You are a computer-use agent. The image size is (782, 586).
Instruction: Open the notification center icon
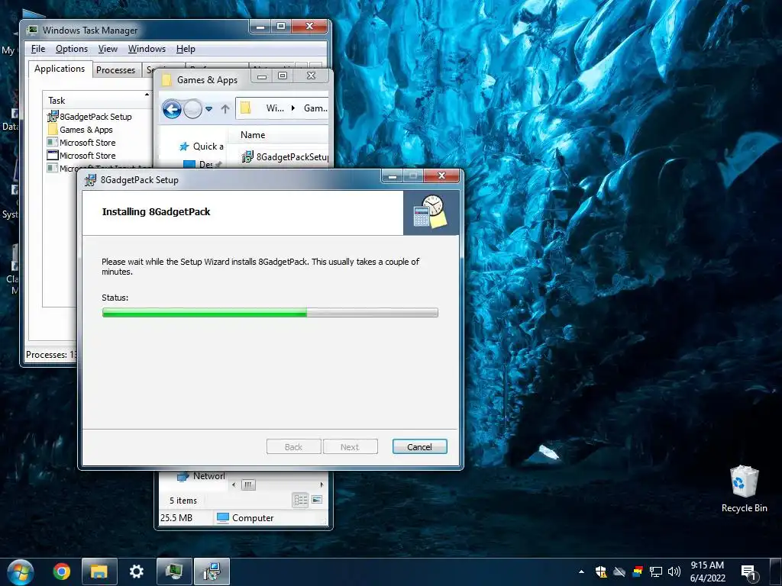click(749, 572)
